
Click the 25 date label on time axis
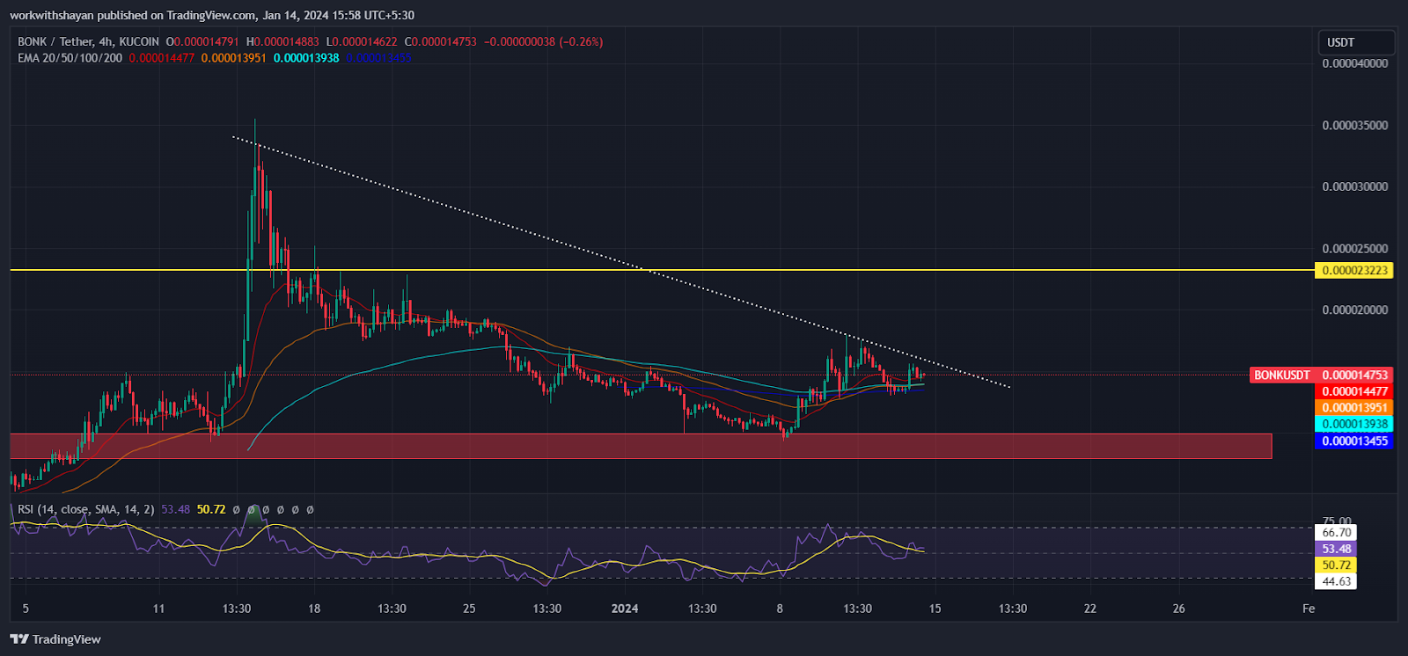469,609
